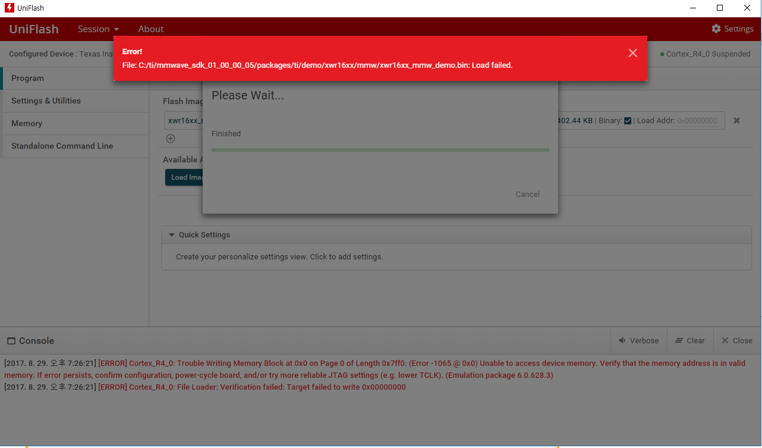Viewport: 762px width, 448px height.
Task: Toggle the Binary checkbox
Action: pyautogui.click(x=628, y=121)
